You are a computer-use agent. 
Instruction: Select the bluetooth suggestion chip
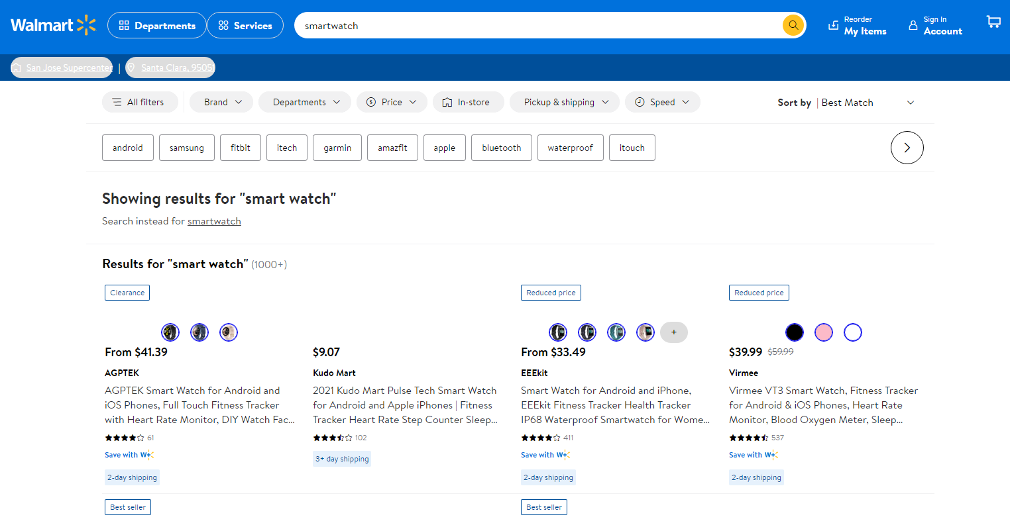(x=502, y=148)
